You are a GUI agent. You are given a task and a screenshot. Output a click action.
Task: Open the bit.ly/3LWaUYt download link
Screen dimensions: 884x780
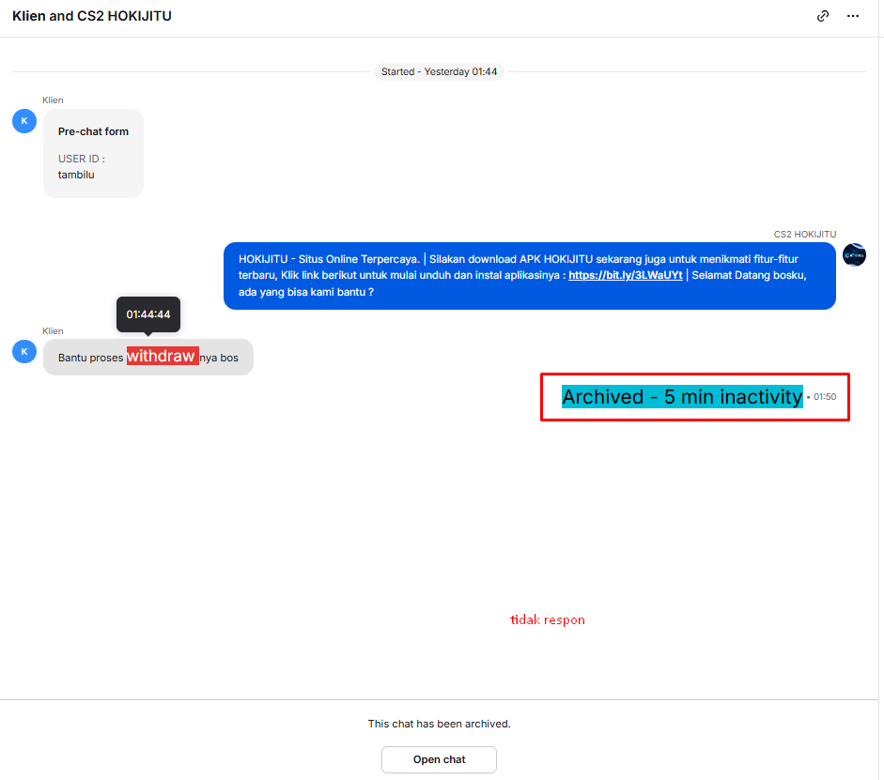tap(626, 275)
